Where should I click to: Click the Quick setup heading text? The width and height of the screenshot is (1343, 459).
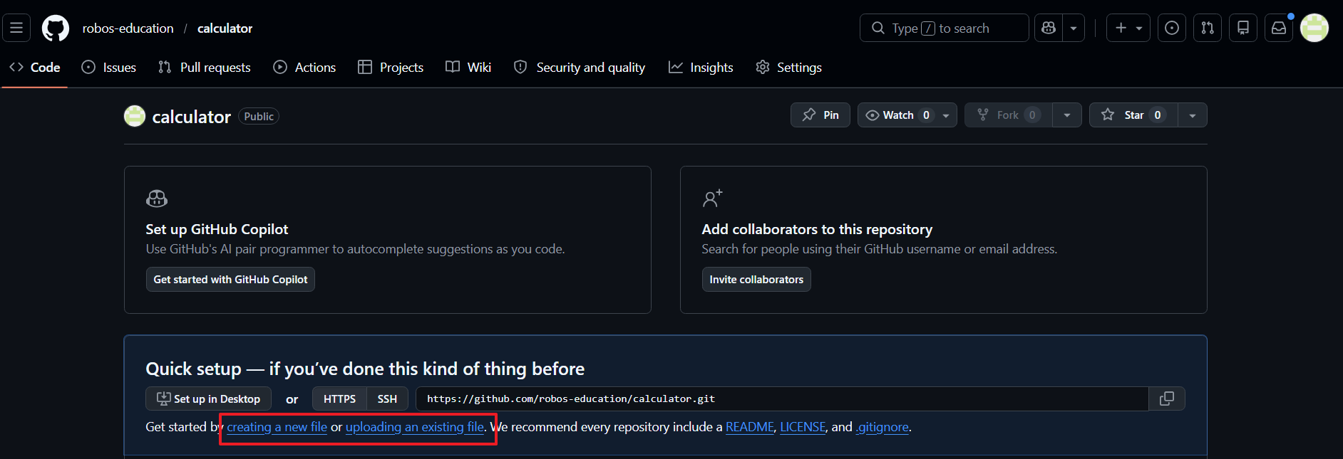tap(365, 369)
